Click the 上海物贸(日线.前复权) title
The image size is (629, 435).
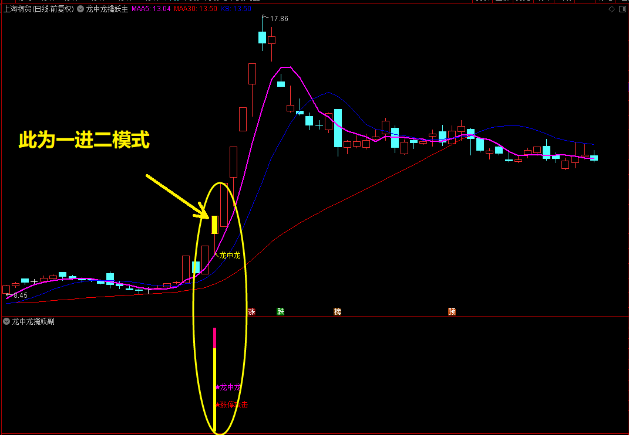39,9
